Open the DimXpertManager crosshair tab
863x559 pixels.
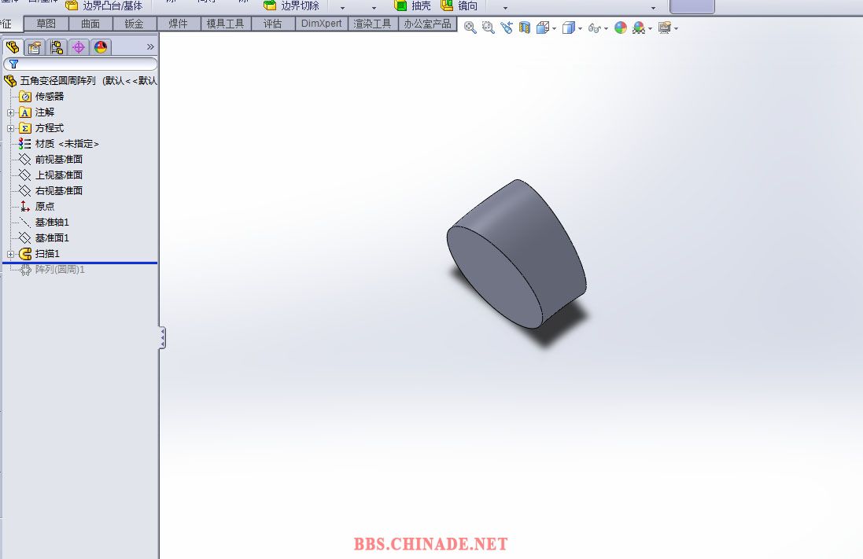click(x=79, y=47)
